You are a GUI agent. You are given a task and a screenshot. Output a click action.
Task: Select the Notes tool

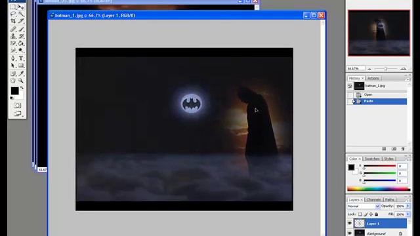(13, 73)
